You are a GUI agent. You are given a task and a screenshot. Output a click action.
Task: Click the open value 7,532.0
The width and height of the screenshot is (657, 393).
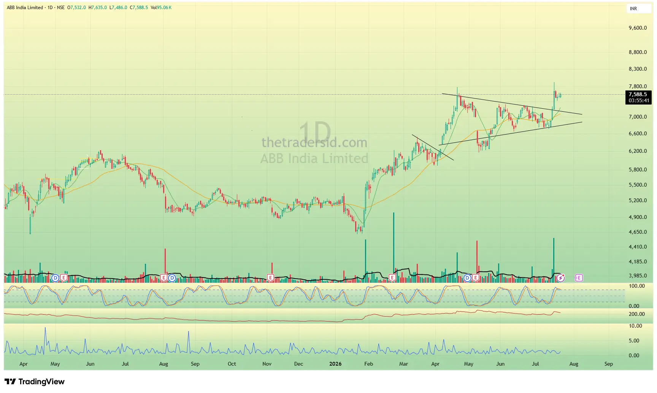(78, 8)
